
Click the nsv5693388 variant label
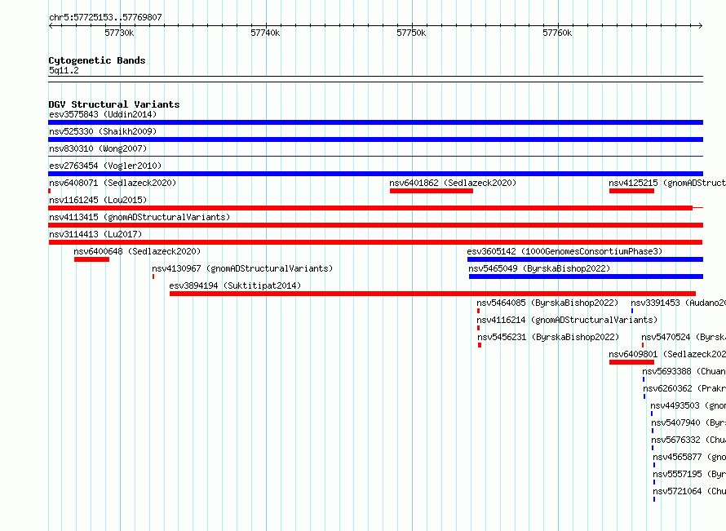click(x=684, y=371)
